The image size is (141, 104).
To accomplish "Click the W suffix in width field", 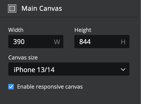I will point(57,42).
